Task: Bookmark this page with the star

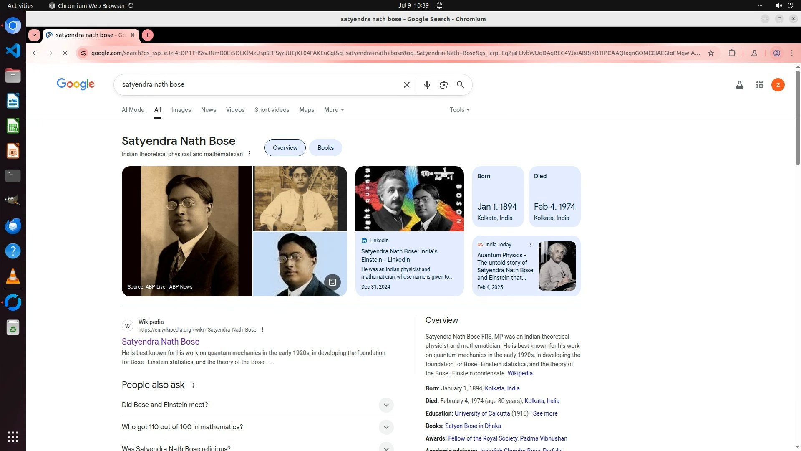Action: click(x=711, y=53)
